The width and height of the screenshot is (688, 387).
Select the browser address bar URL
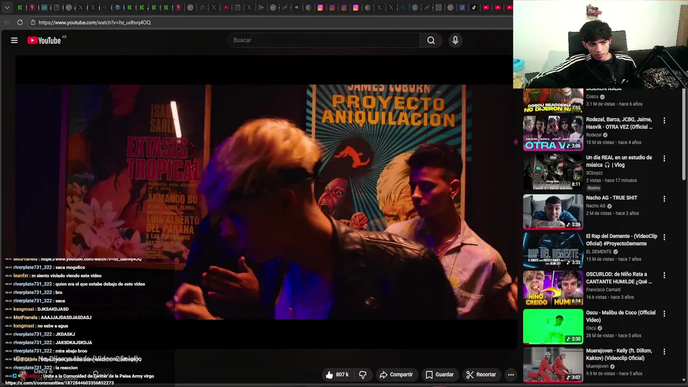click(x=95, y=23)
